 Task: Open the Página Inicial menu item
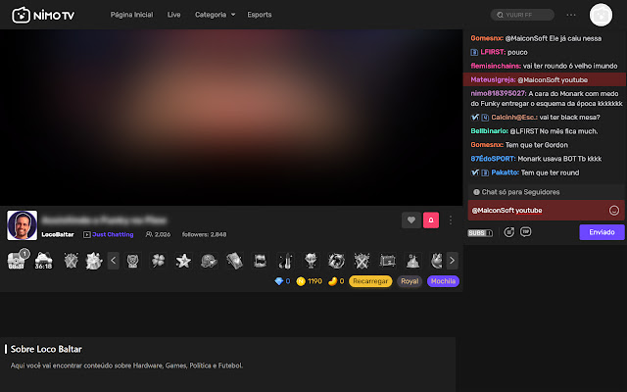133,16
